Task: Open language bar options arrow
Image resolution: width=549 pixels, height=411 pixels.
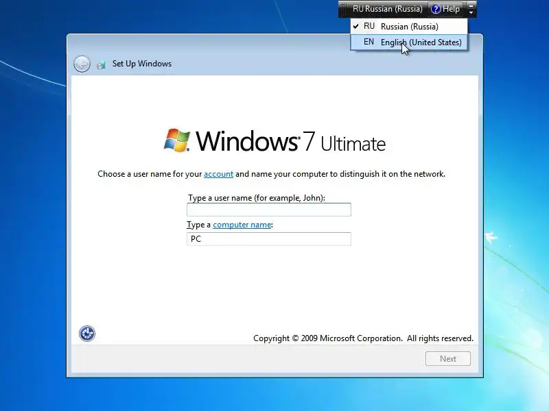Action: click(x=471, y=12)
